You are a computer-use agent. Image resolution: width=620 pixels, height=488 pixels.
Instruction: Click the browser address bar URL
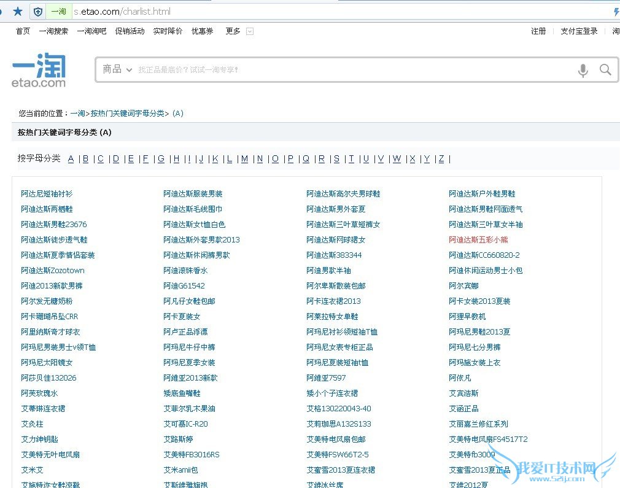pos(122,12)
